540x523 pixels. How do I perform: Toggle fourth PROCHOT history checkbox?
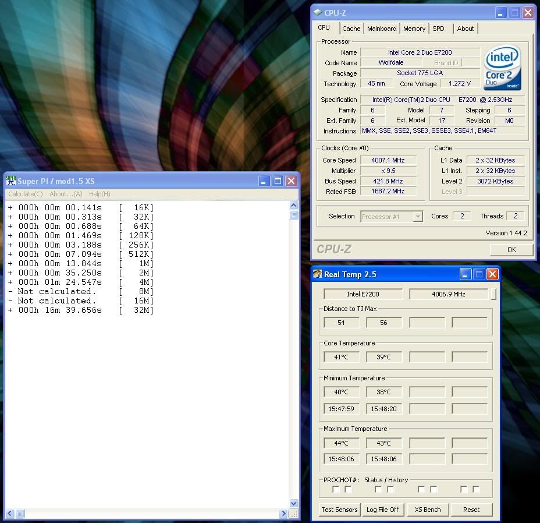pyautogui.click(x=476, y=489)
